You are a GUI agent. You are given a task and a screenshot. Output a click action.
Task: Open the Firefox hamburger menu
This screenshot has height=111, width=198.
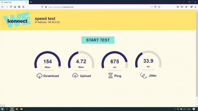(x=195, y=7)
